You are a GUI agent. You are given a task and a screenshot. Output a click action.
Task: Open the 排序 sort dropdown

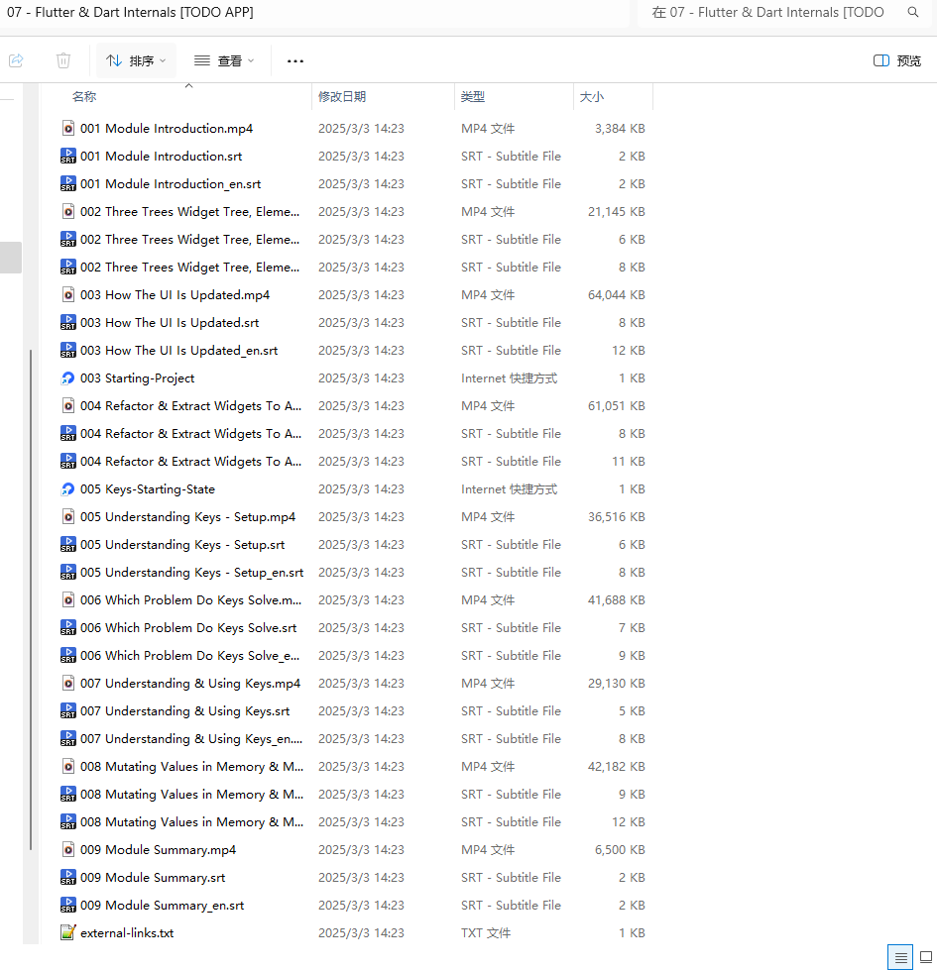(136, 60)
